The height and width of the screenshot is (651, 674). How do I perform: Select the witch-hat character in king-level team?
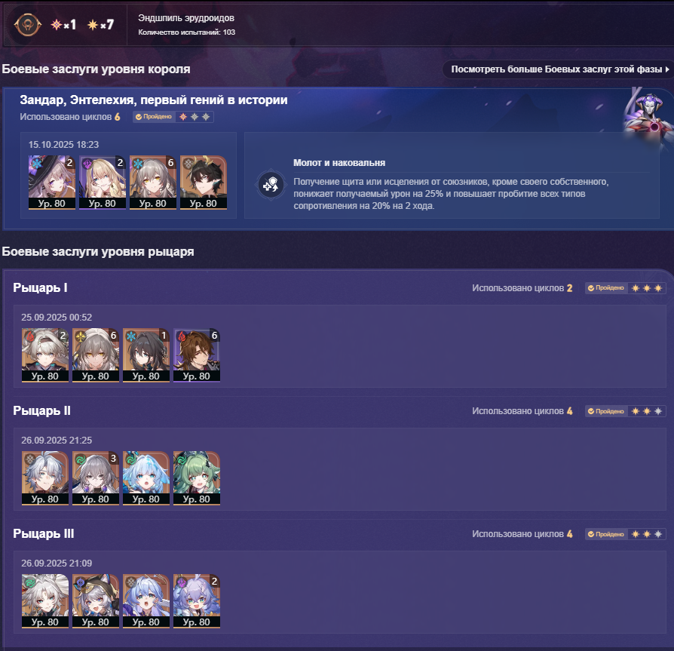[52, 183]
